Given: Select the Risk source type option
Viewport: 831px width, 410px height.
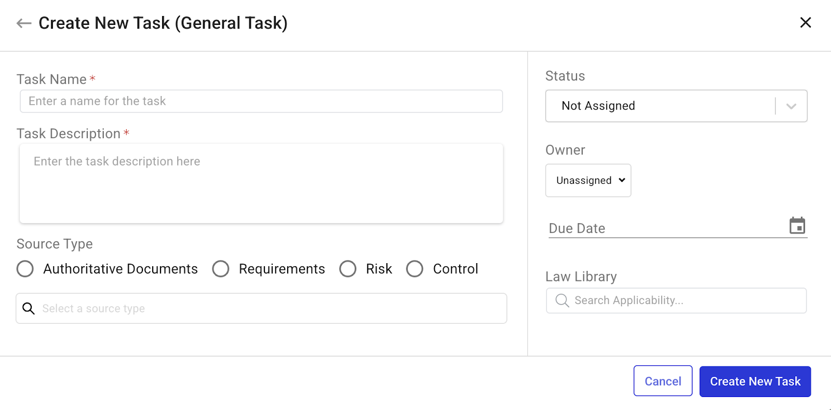Looking at the screenshot, I should 347,269.
